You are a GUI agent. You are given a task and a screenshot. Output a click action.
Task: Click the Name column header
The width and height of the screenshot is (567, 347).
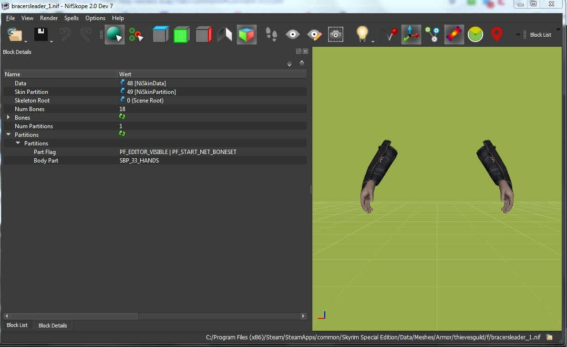[x=61, y=74]
